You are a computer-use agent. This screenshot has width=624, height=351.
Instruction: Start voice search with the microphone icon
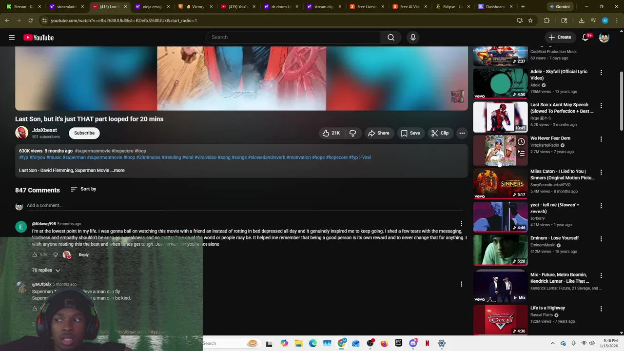click(x=413, y=38)
